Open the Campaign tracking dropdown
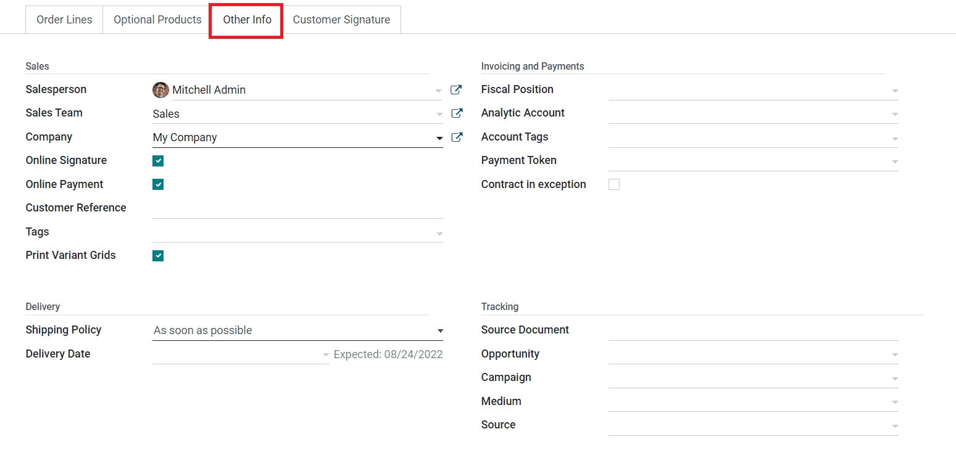Image resolution: width=956 pixels, height=450 pixels. coord(894,378)
